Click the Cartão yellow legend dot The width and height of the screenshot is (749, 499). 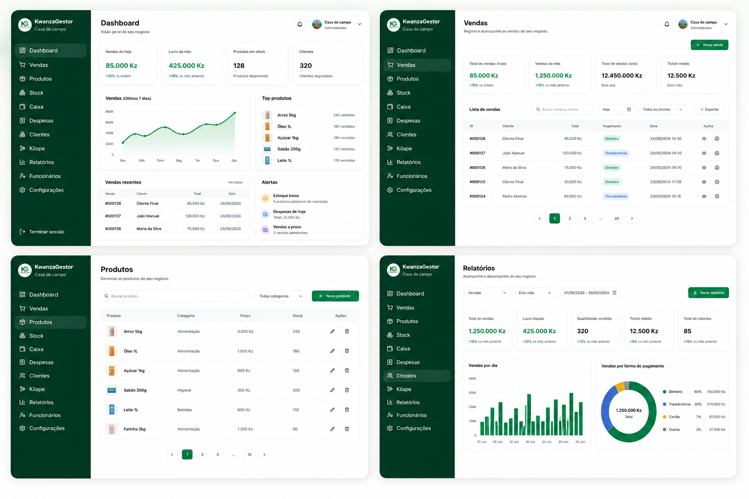click(x=665, y=417)
